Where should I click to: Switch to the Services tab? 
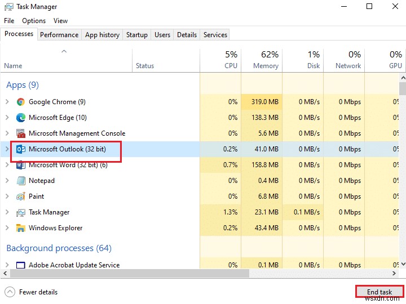(x=215, y=35)
